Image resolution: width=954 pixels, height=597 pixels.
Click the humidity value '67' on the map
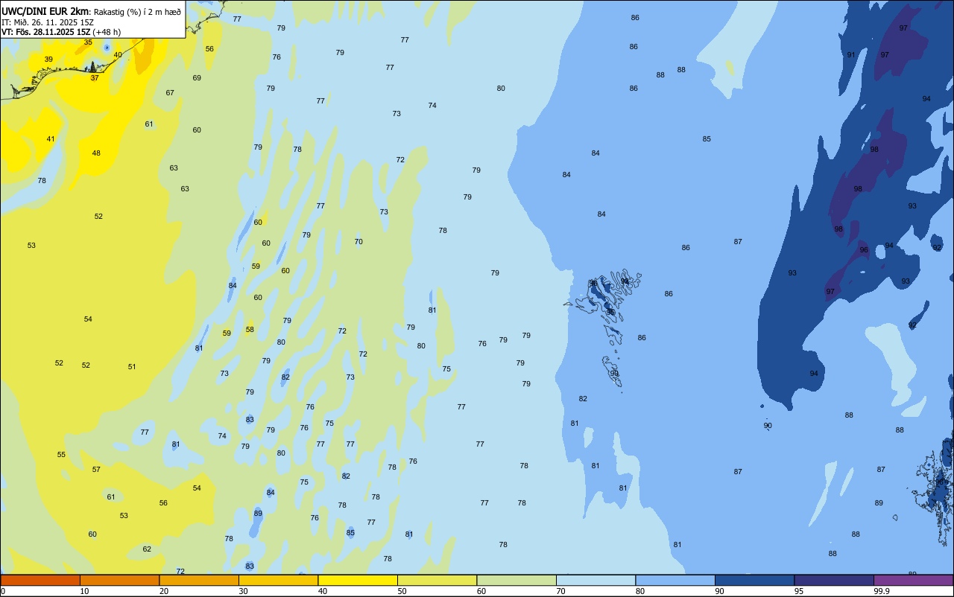170,93
